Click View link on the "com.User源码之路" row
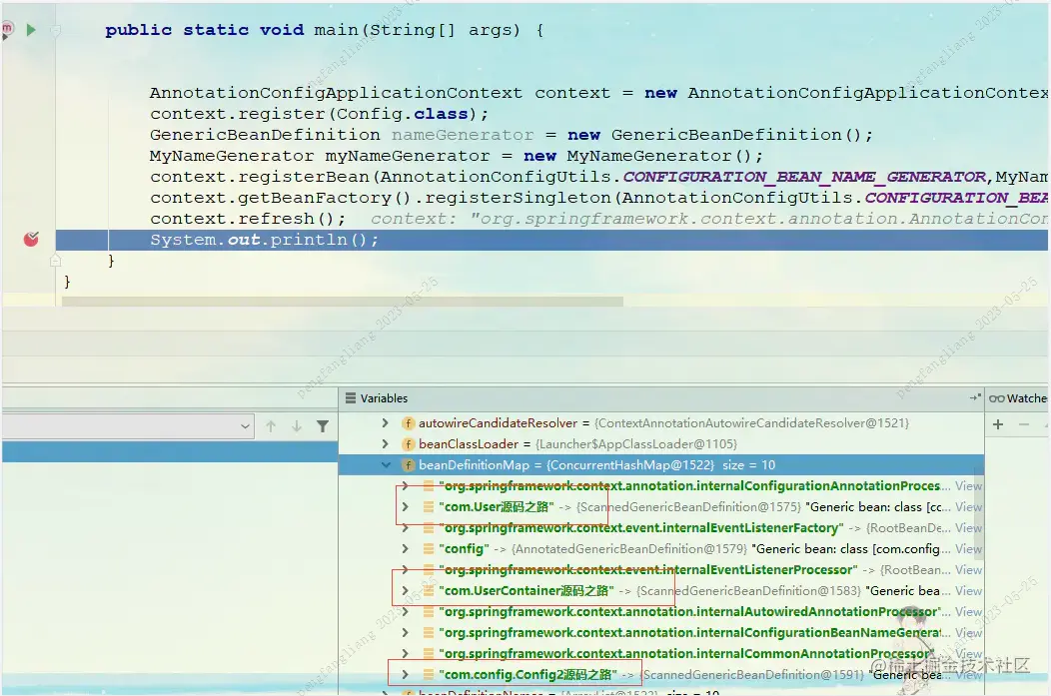The height and width of the screenshot is (696, 1051). tap(968, 507)
